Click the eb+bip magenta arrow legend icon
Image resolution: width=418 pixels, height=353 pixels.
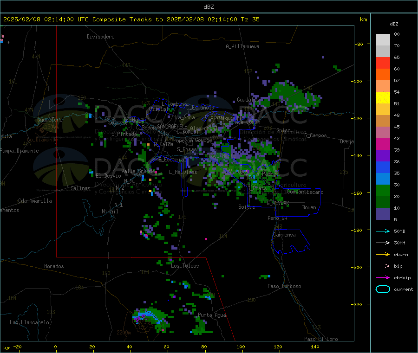coord(383,278)
